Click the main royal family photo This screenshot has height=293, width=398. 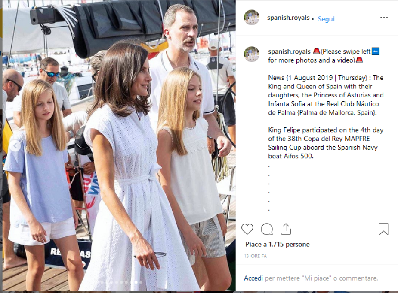119,145
